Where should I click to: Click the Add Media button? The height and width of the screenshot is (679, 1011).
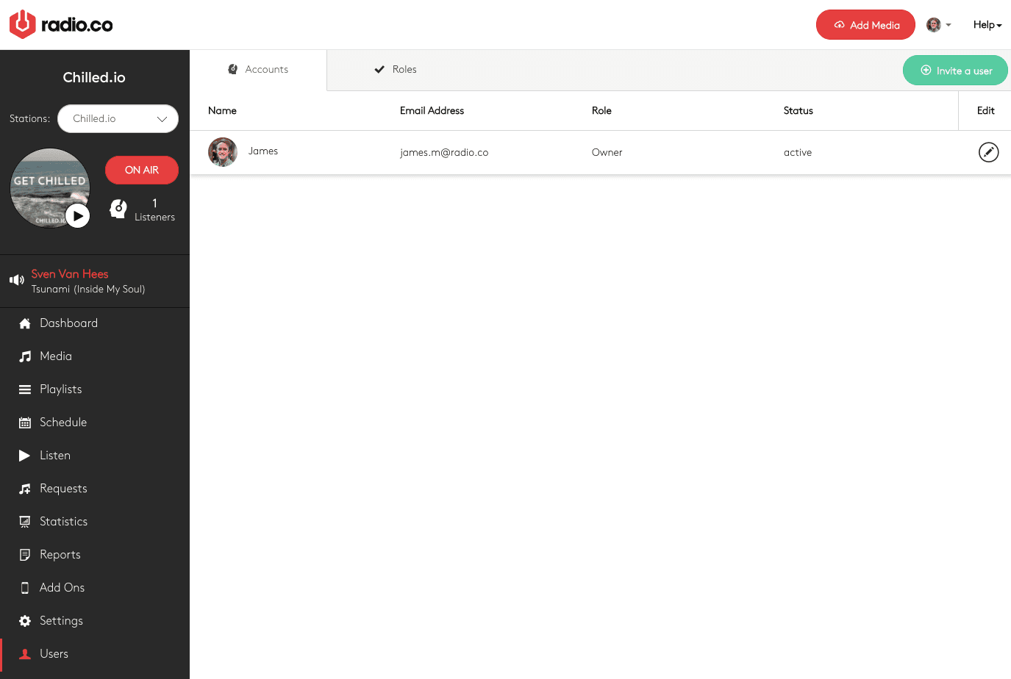865,24
